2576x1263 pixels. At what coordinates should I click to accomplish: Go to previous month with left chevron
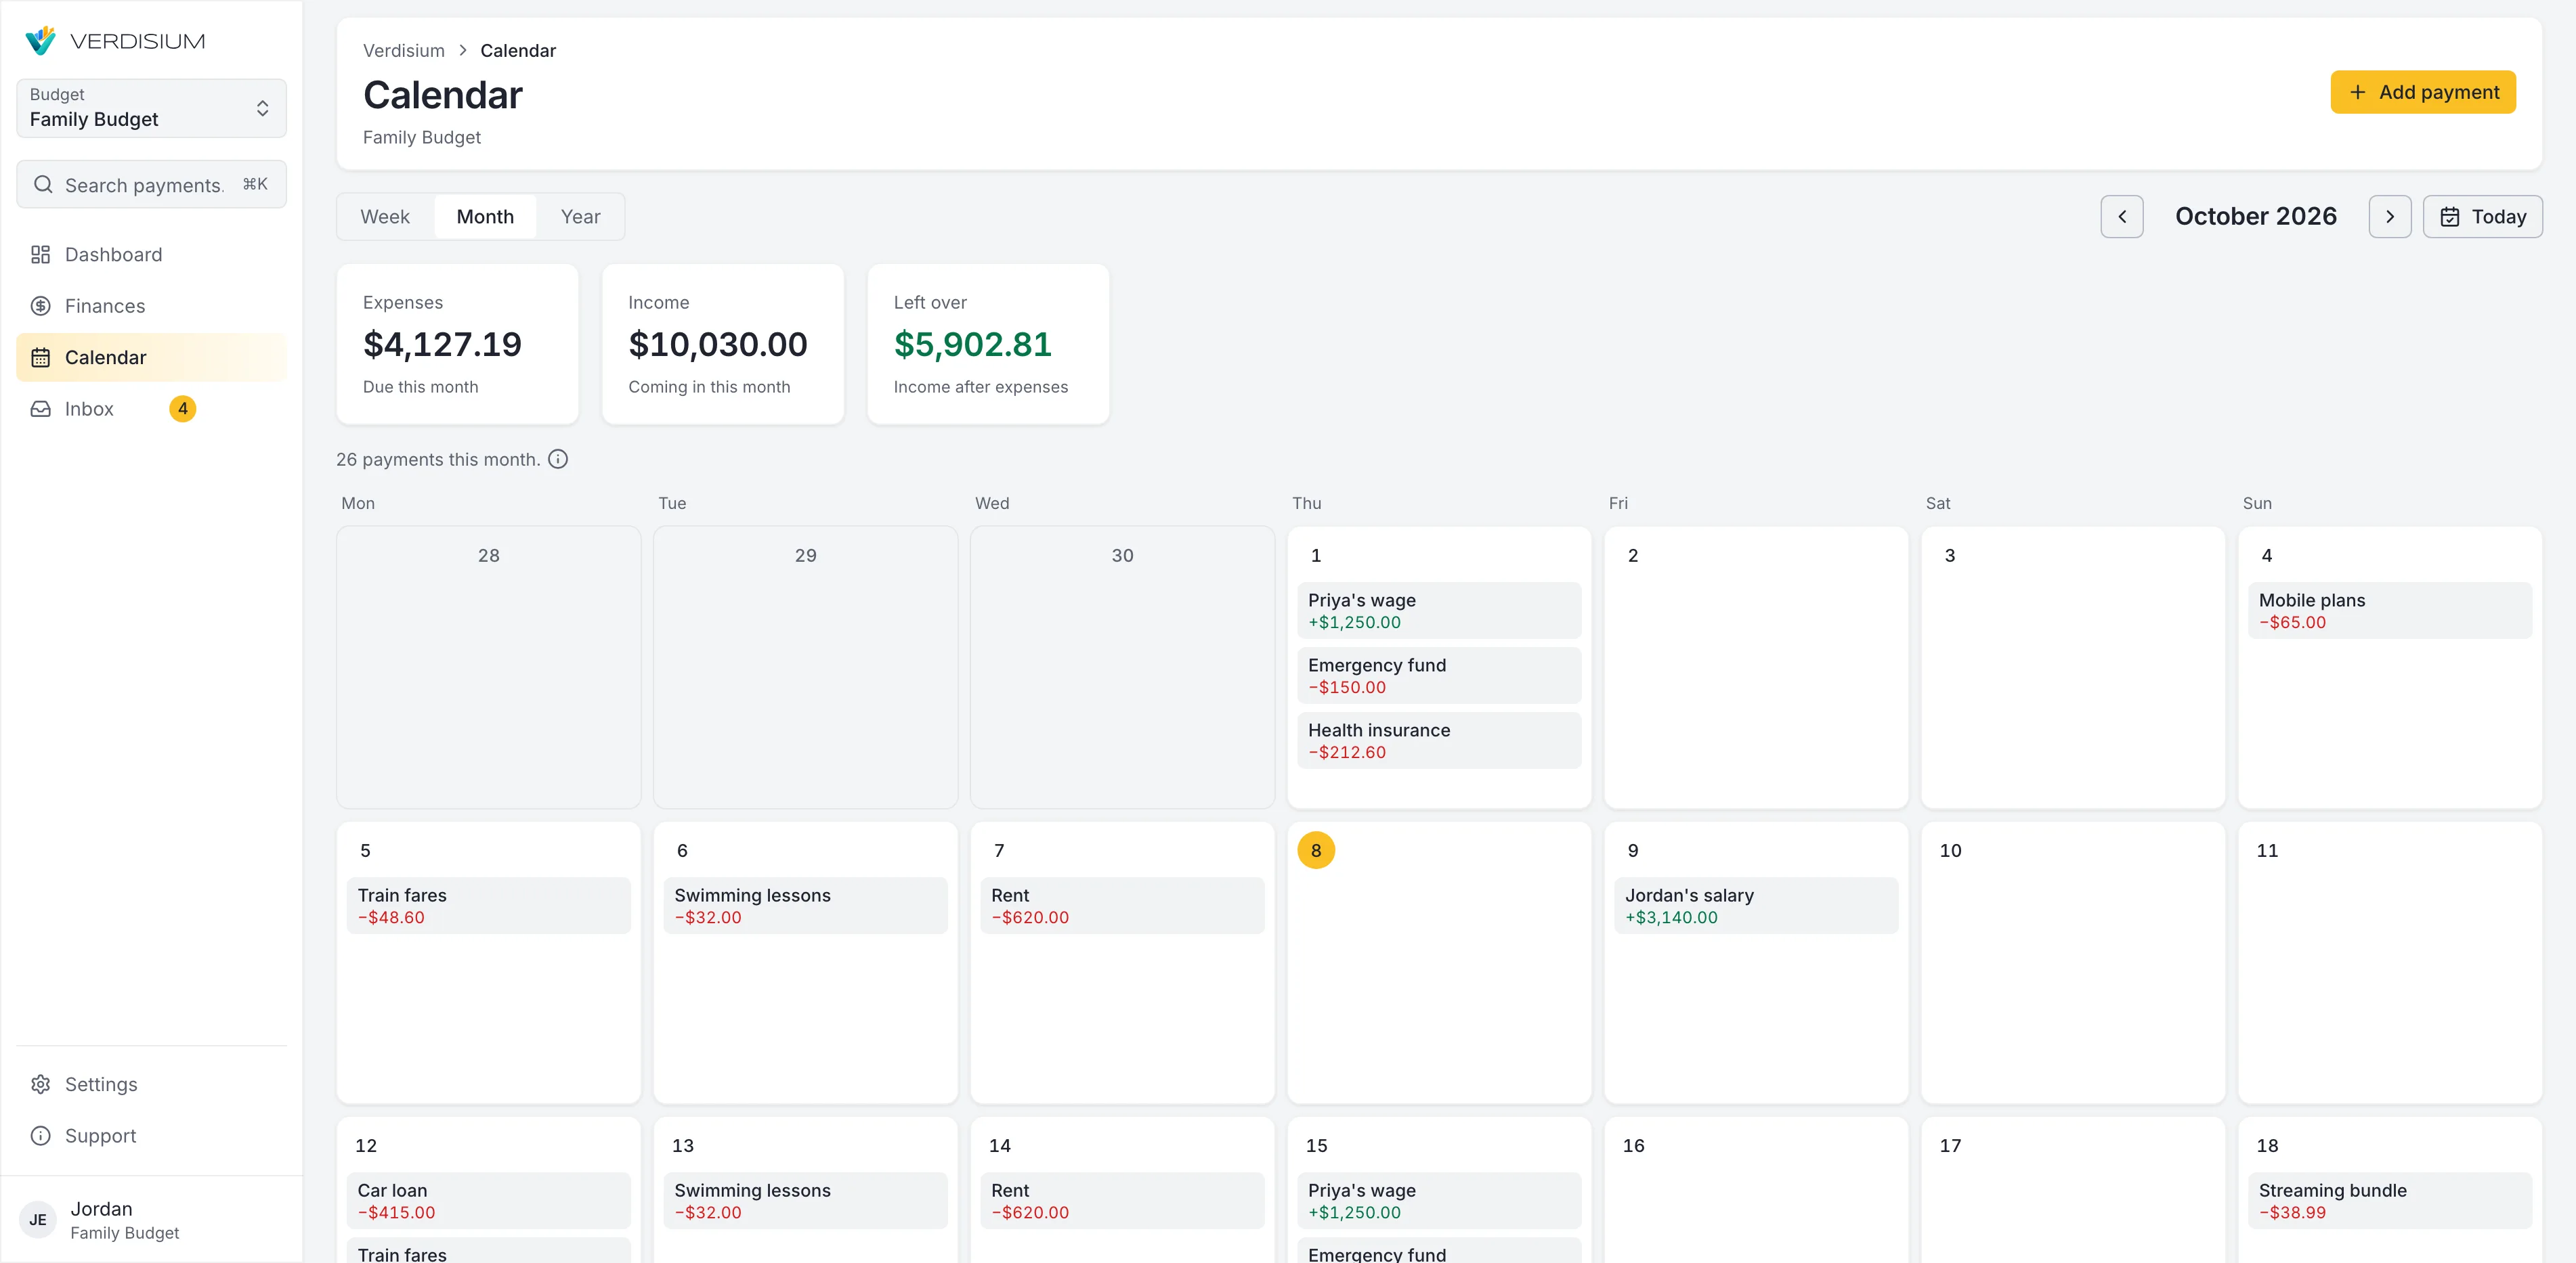(x=2121, y=217)
